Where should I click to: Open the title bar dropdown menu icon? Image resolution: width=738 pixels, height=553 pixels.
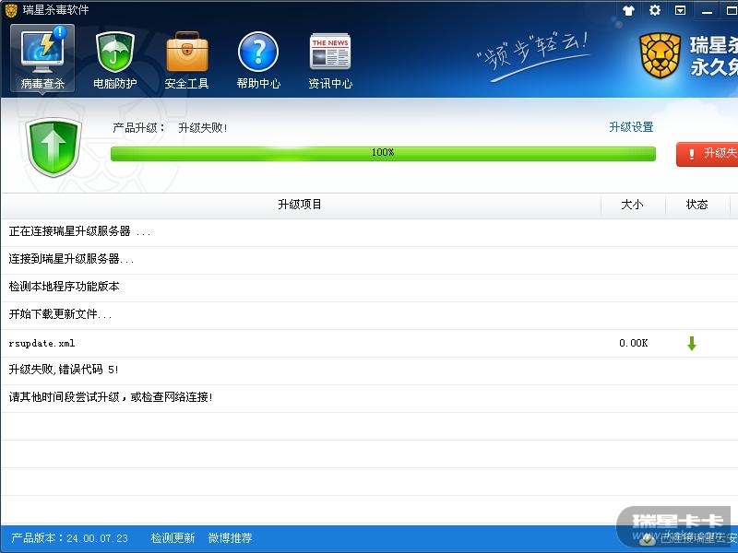680,10
